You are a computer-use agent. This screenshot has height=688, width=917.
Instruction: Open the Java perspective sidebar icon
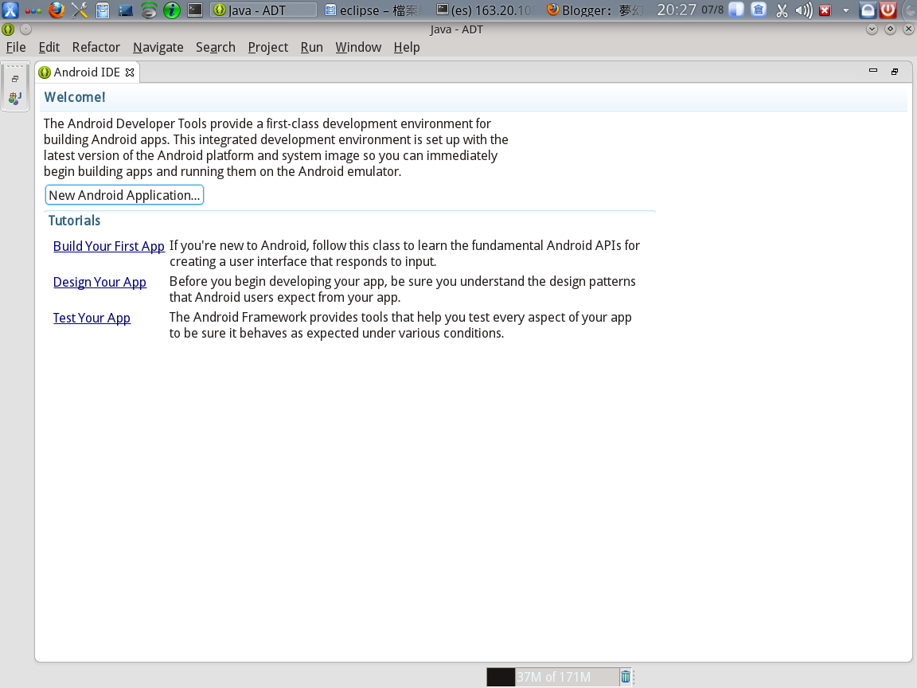coord(15,98)
